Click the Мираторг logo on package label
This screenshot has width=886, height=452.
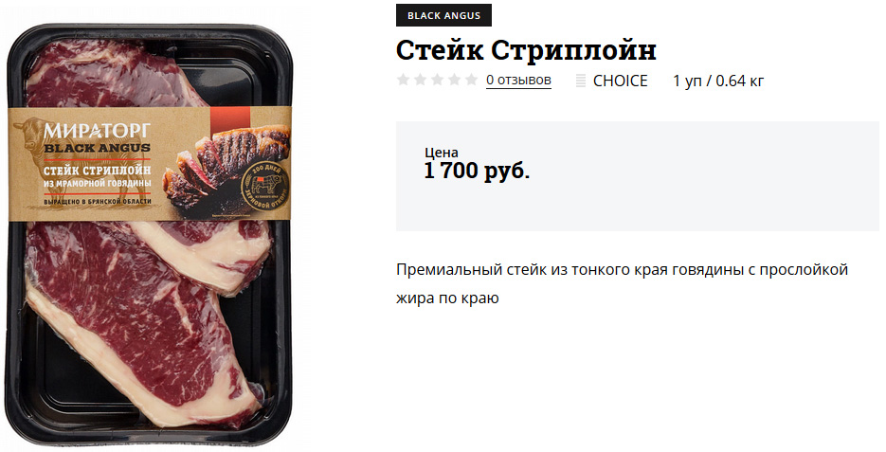tap(98, 131)
